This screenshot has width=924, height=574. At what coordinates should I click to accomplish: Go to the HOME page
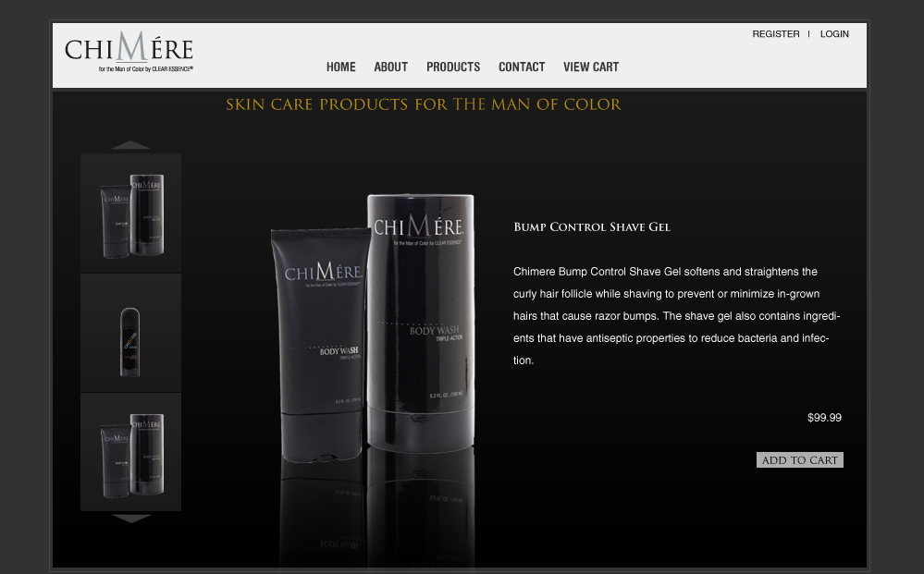pos(341,67)
